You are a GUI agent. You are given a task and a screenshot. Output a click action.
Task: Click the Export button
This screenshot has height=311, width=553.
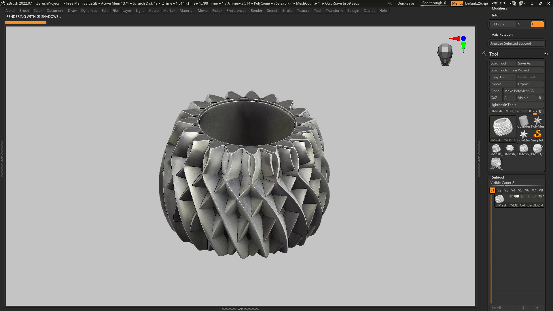pos(531,84)
